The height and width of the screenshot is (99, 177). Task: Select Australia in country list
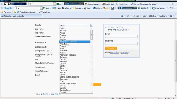coord(75,51)
